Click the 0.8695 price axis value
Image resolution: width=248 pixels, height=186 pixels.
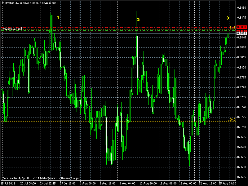pos(242,137)
